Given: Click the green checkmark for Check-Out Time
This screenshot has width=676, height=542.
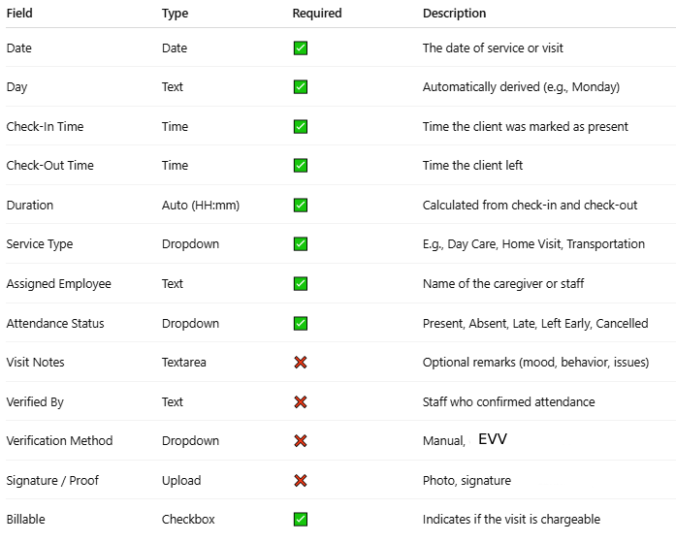Looking at the screenshot, I should [x=301, y=166].
